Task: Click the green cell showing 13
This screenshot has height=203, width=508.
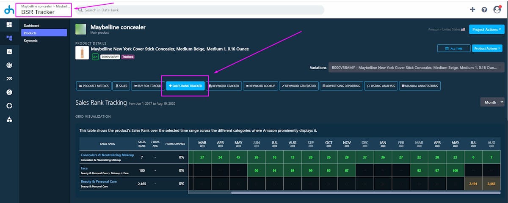Action: click(x=293, y=157)
